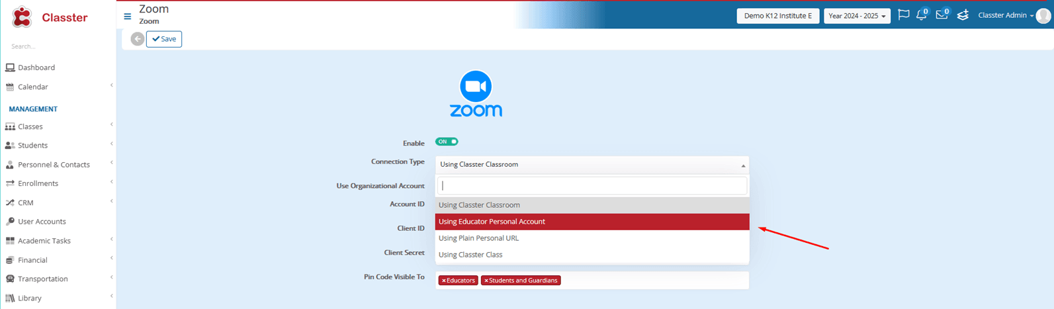Click the layers icon in header
1054x309 pixels.
963,15
